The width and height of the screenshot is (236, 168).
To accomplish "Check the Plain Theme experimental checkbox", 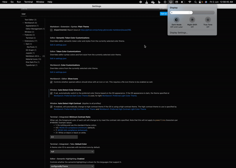I will (x=51, y=30).
